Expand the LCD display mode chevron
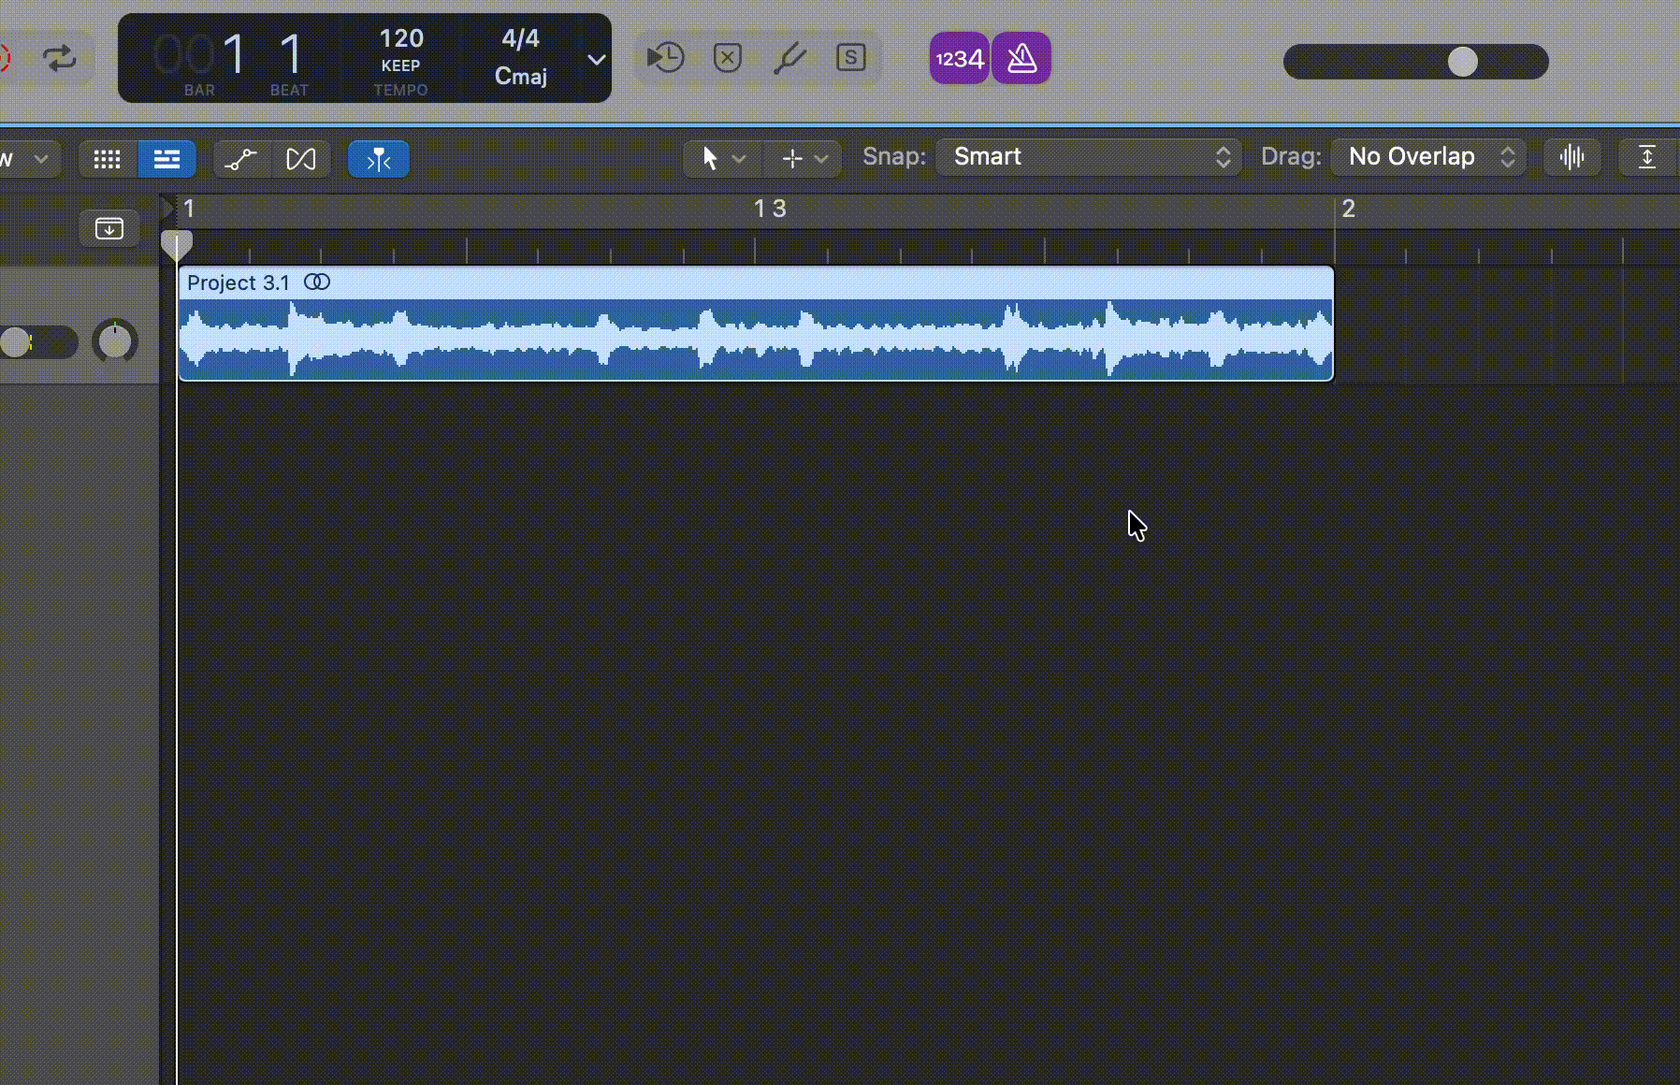The width and height of the screenshot is (1680, 1085). pyautogui.click(x=596, y=59)
